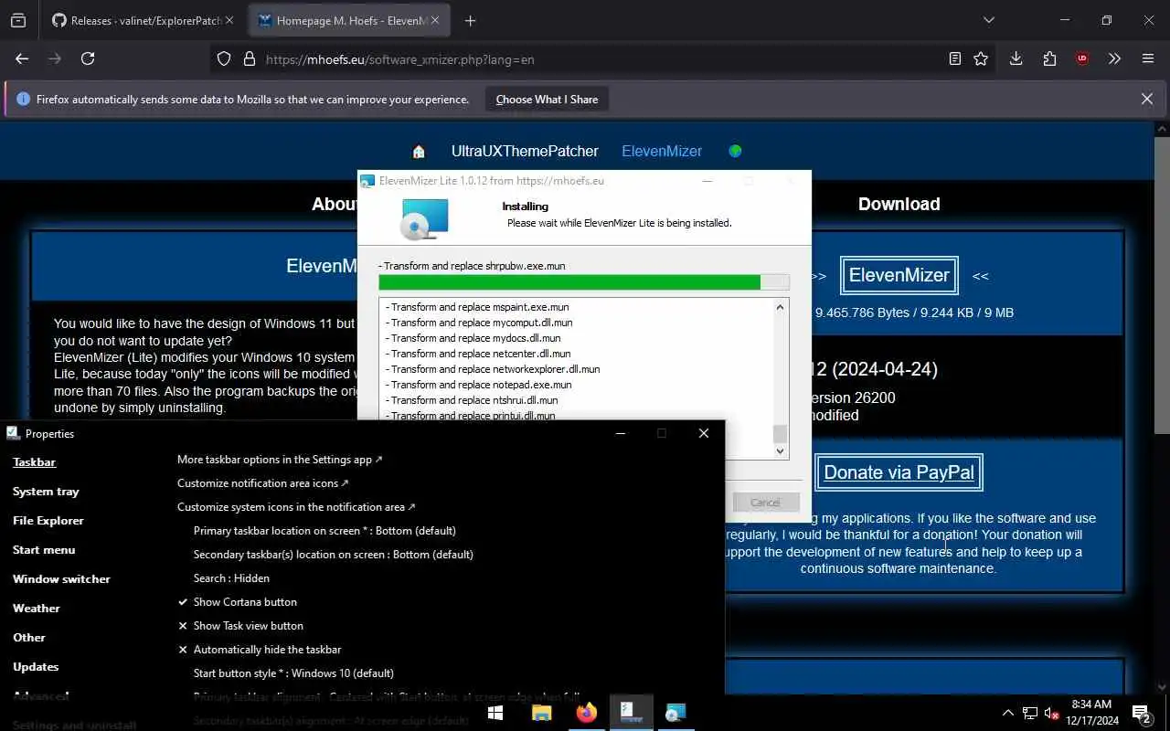
Task: Click the network tray icon
Action: coord(1030,713)
